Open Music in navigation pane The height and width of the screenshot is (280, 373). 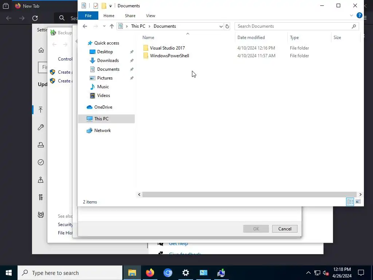(103, 87)
